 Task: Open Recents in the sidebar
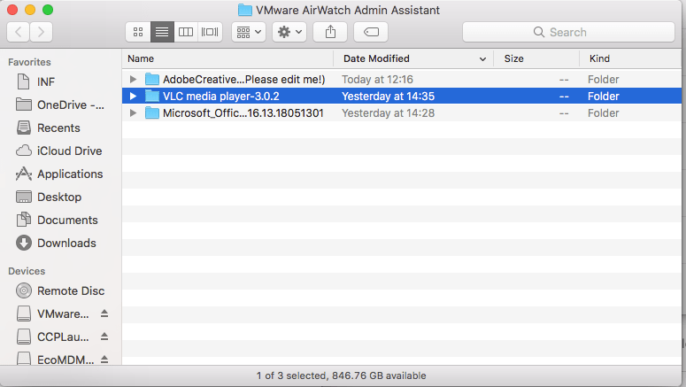[x=58, y=128]
